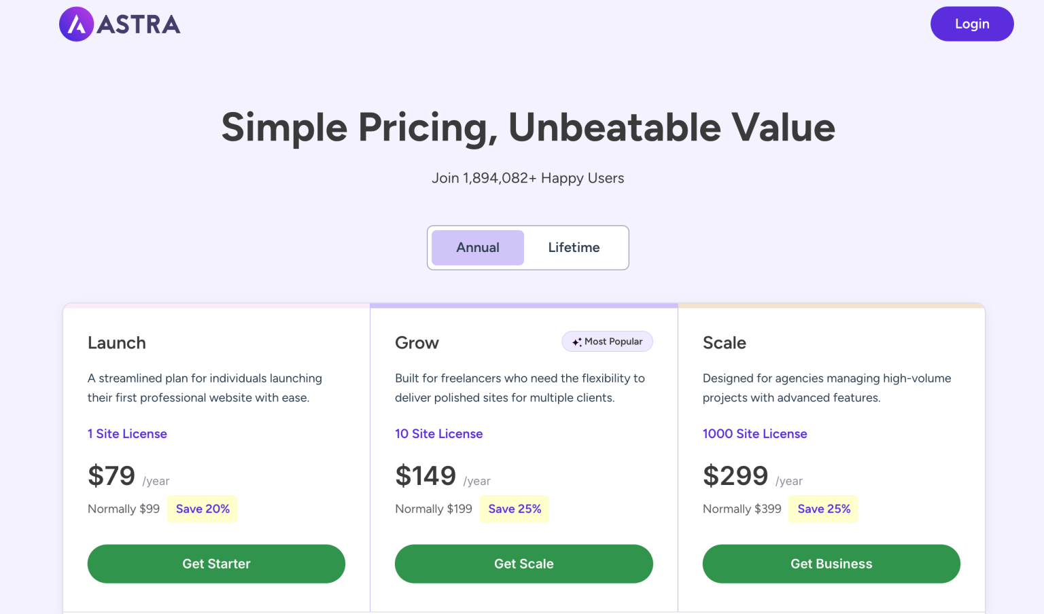Open the 1 Site License link
The width and height of the screenshot is (1044, 614).
(x=127, y=434)
